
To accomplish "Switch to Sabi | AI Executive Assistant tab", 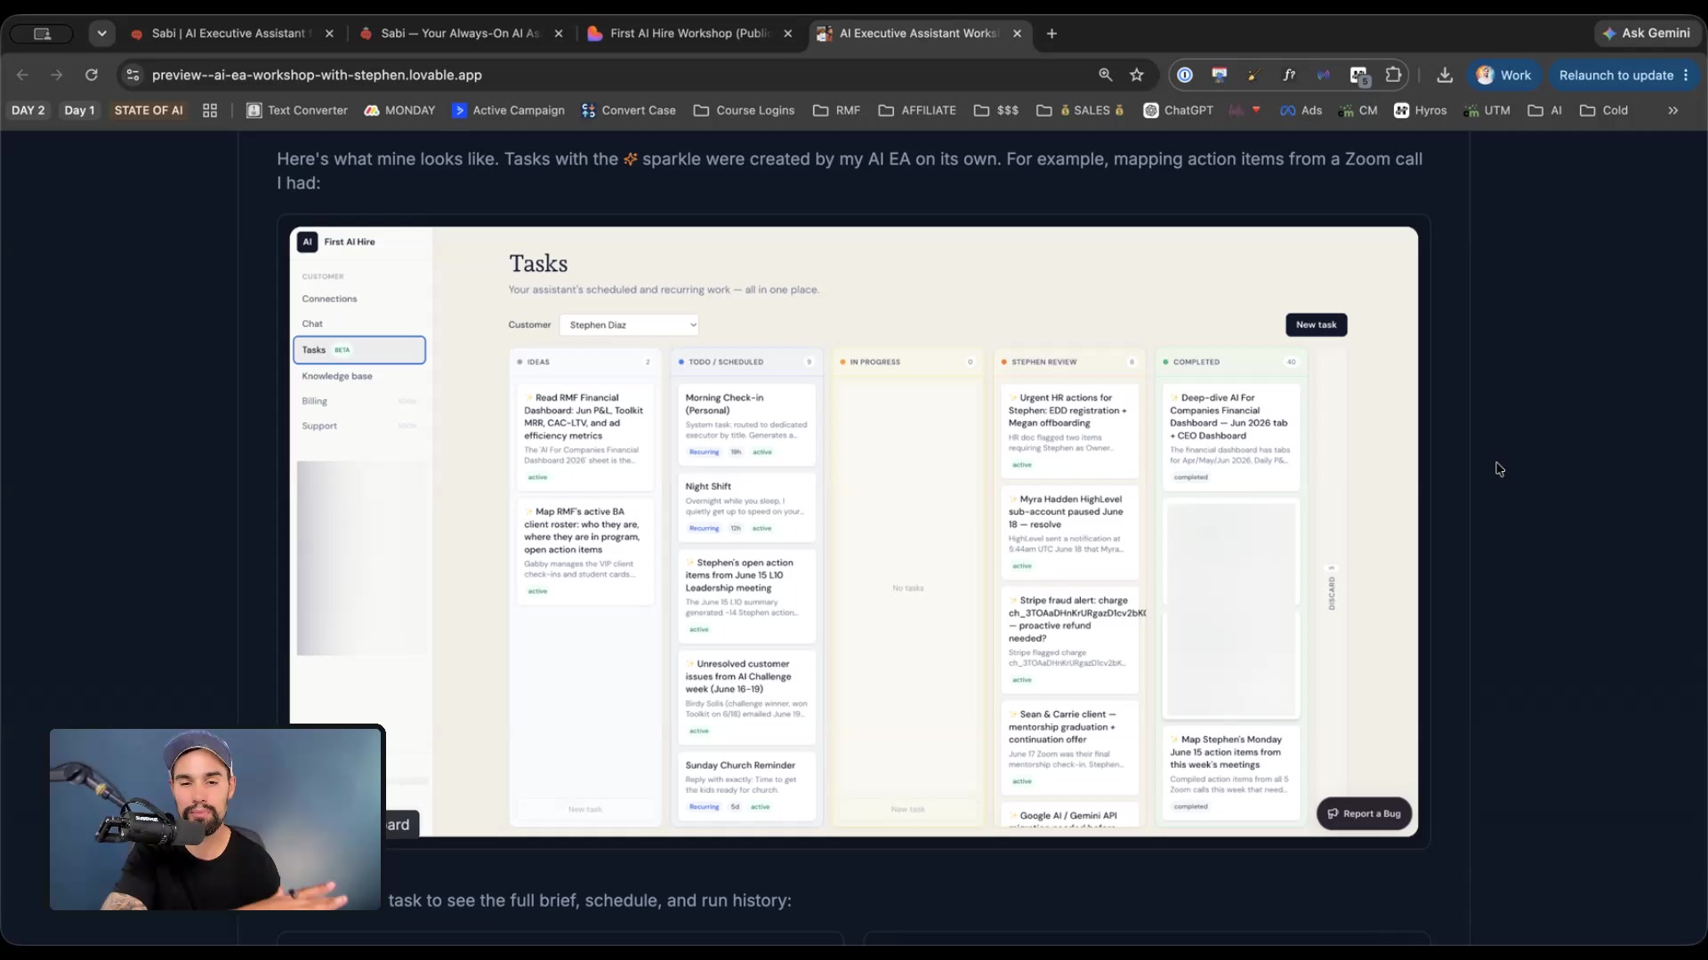I will (x=231, y=33).
